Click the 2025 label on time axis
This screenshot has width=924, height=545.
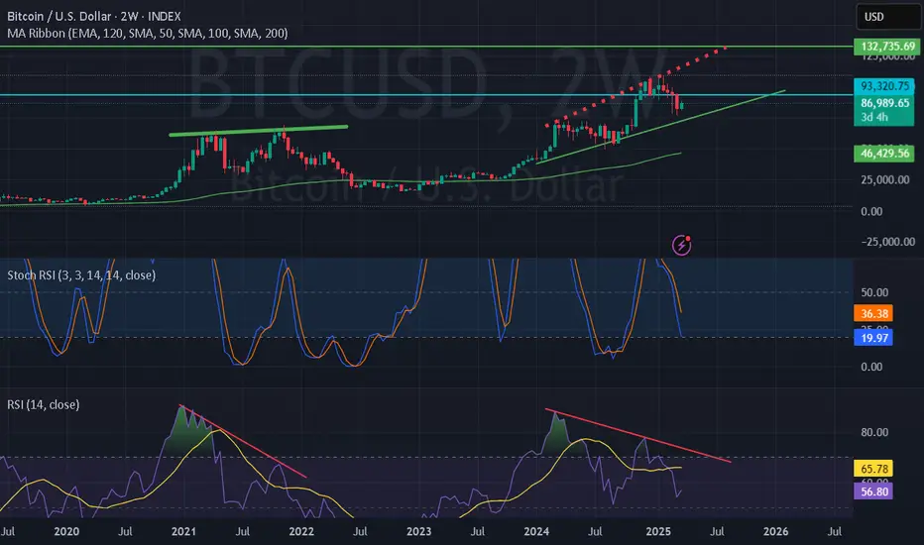pyautogui.click(x=658, y=531)
